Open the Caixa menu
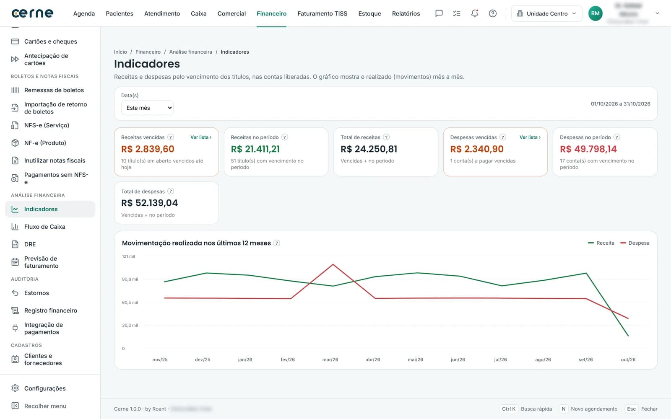Viewport: 671px width, 419px height. (x=198, y=13)
